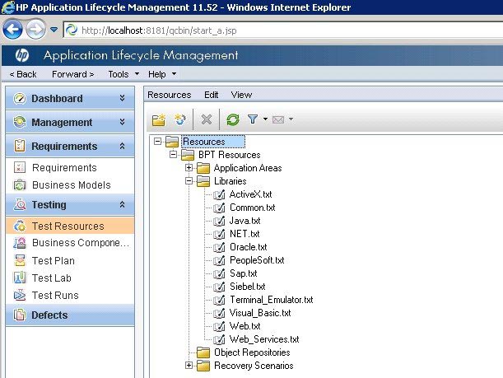
Task: Select the Sap.txt library file
Action: 243,273
